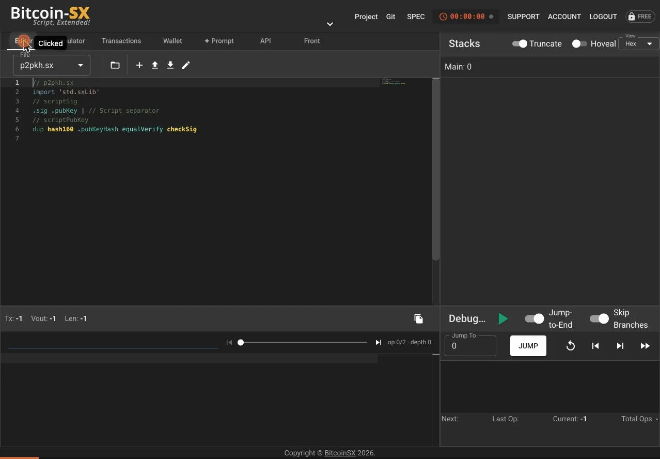Click the op progress slider handle
This screenshot has height=459, width=660.
click(x=241, y=342)
